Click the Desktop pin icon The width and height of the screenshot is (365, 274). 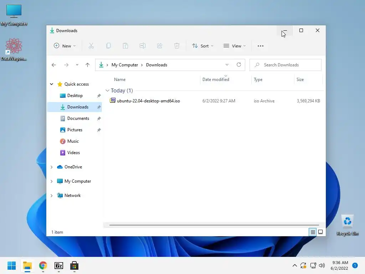pos(99,96)
